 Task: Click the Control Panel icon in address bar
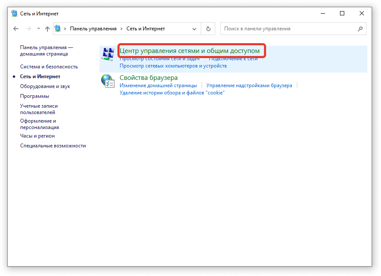tap(58, 29)
